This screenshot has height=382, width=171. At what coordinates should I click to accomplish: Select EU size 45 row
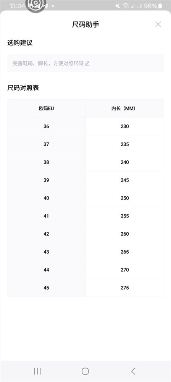(85, 288)
